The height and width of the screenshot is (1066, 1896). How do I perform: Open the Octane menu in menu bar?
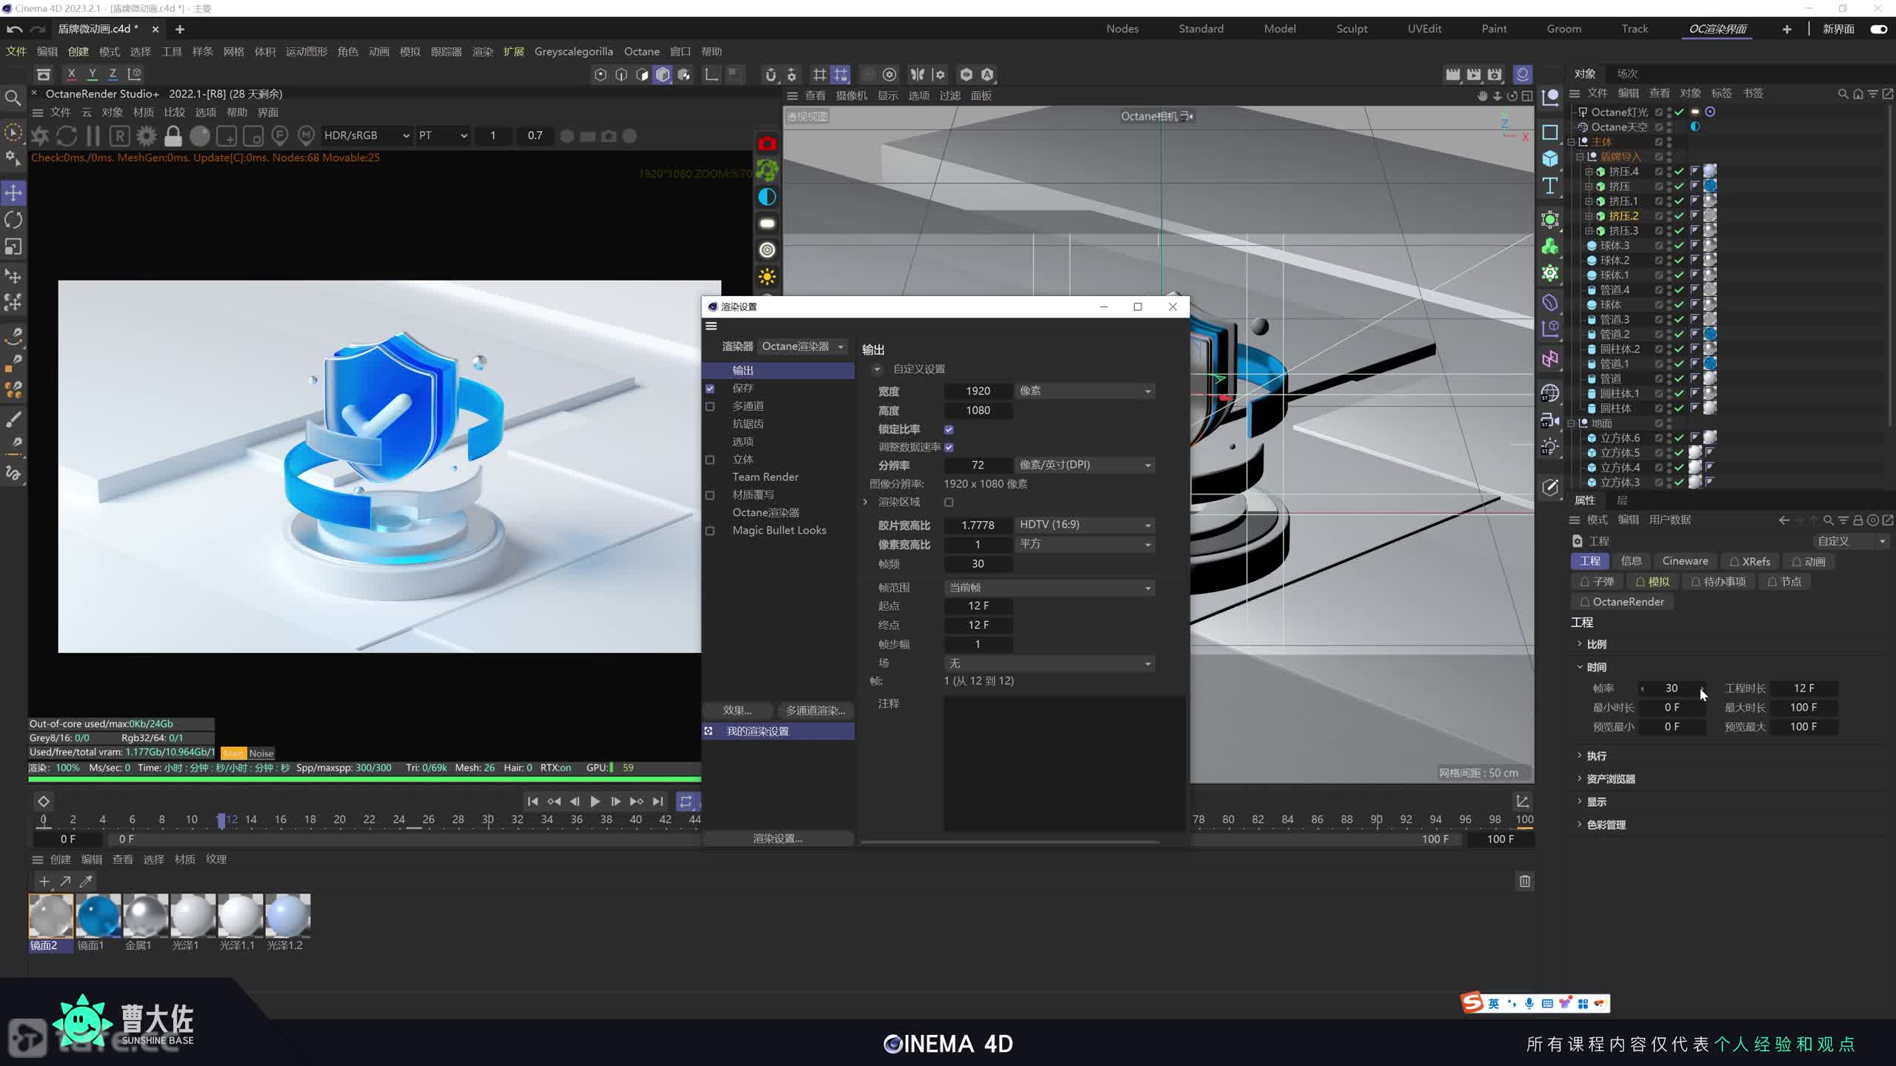(x=641, y=52)
